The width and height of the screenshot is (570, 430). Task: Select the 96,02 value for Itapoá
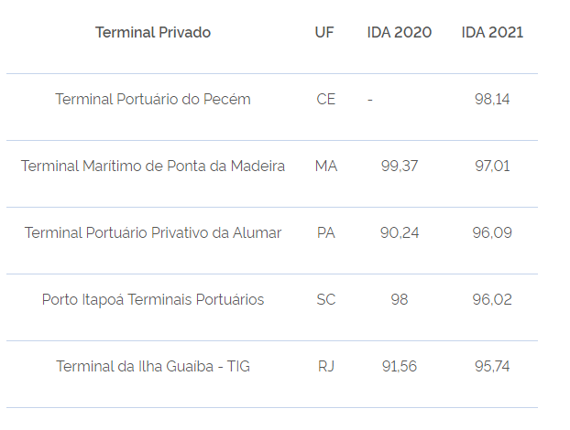492,299
